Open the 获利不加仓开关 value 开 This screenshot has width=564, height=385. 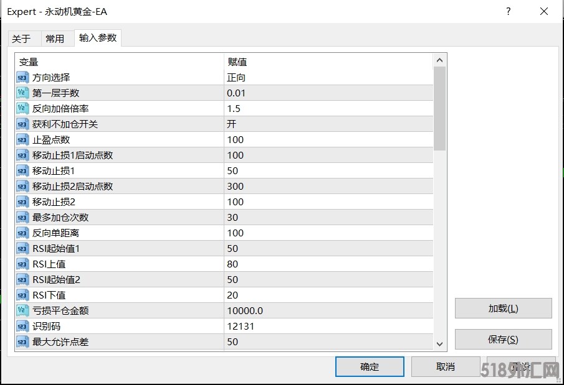[x=328, y=124]
